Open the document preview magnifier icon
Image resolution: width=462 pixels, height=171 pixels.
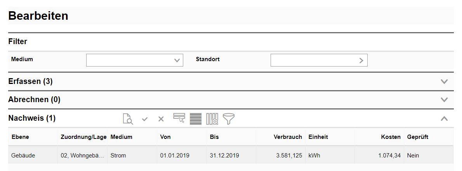[x=128, y=119]
